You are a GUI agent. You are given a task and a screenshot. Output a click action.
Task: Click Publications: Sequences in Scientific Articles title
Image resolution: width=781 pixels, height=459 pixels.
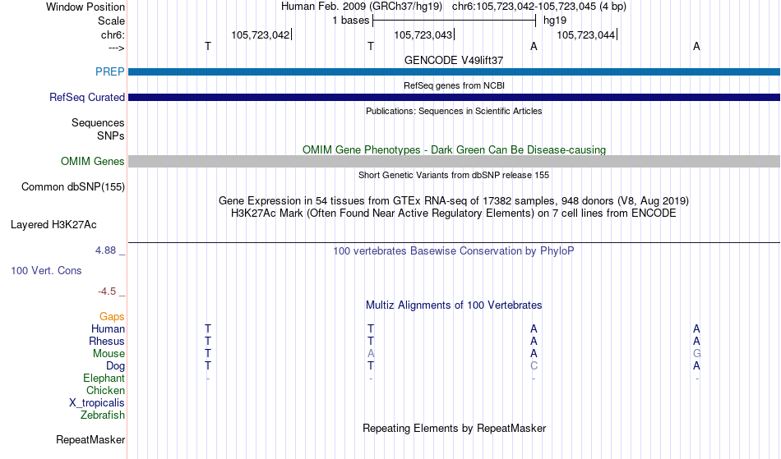click(454, 111)
